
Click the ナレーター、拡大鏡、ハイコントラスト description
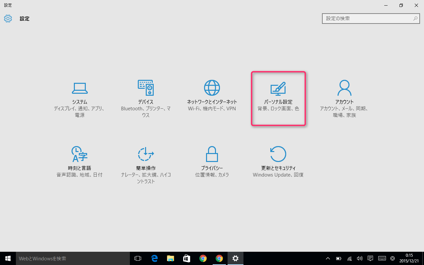coord(146,178)
